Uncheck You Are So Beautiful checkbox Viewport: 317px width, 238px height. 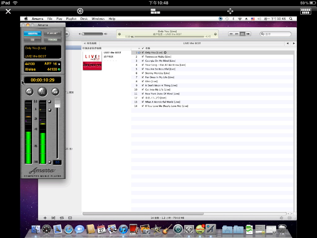pyautogui.click(x=143, y=69)
